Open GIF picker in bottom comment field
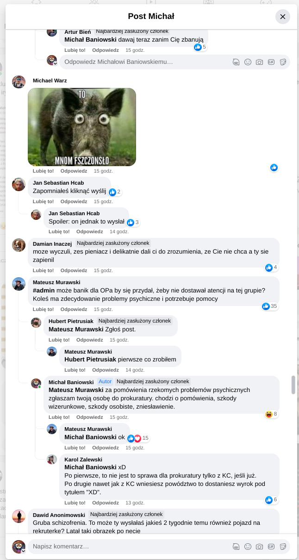The image size is (299, 560). (271, 547)
